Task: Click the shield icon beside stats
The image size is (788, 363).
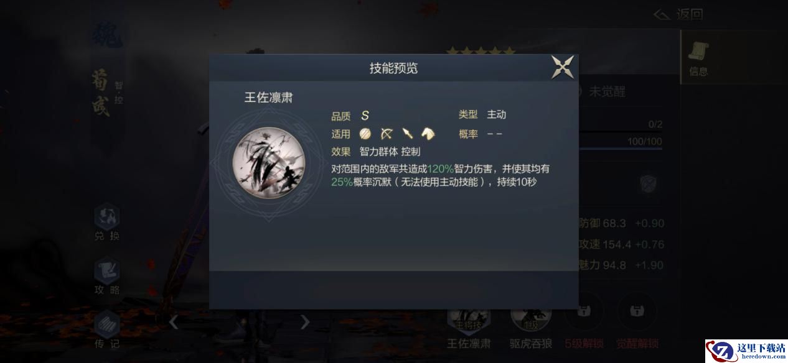Action: coord(649,183)
